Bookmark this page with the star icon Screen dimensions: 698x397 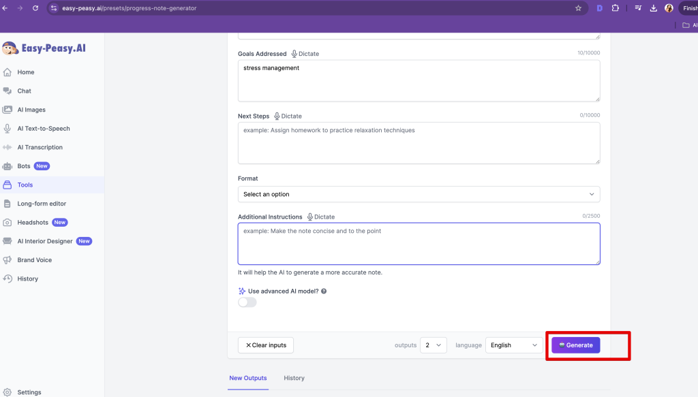[x=578, y=8]
